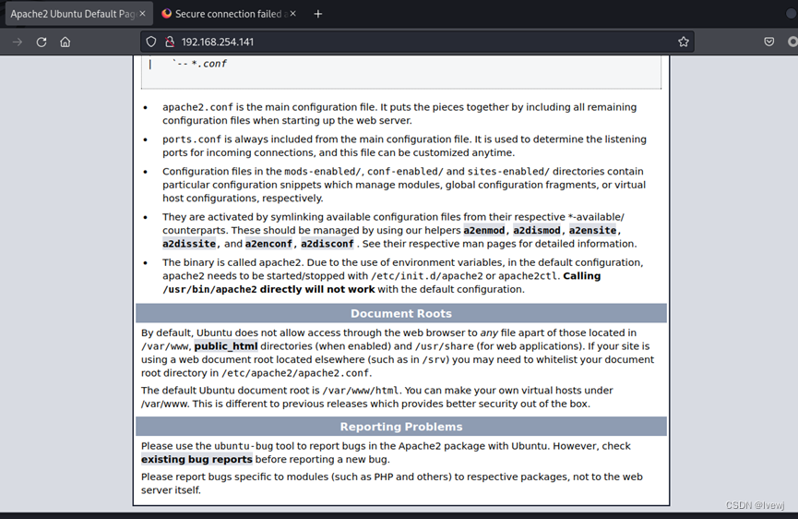Click the 'apache2.conf' text in first bullet
The height and width of the screenshot is (519, 798).
pyautogui.click(x=198, y=107)
